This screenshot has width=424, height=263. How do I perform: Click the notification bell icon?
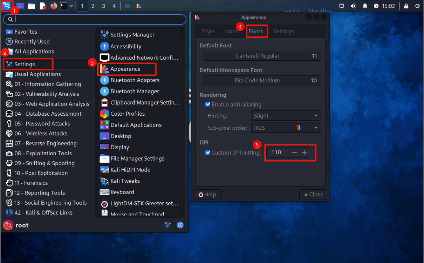(x=365, y=6)
